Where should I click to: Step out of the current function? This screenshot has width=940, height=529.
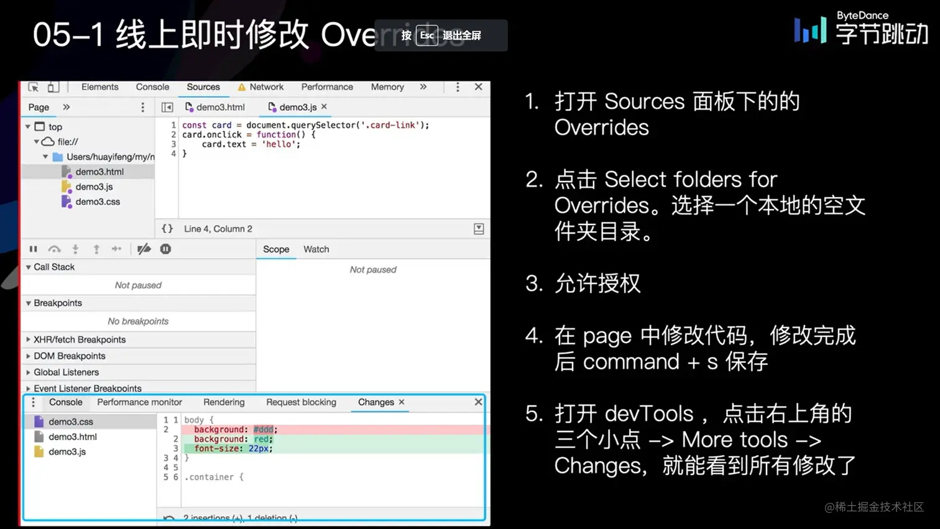tap(96, 249)
